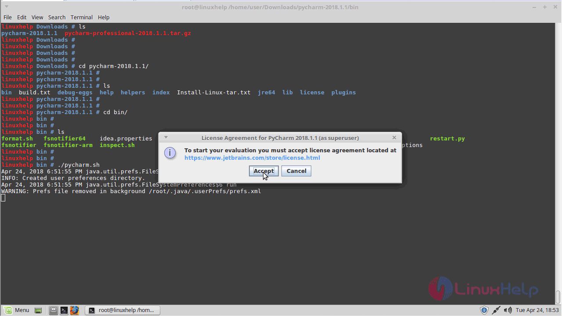
Task: Open the Help menu
Action: click(104, 17)
